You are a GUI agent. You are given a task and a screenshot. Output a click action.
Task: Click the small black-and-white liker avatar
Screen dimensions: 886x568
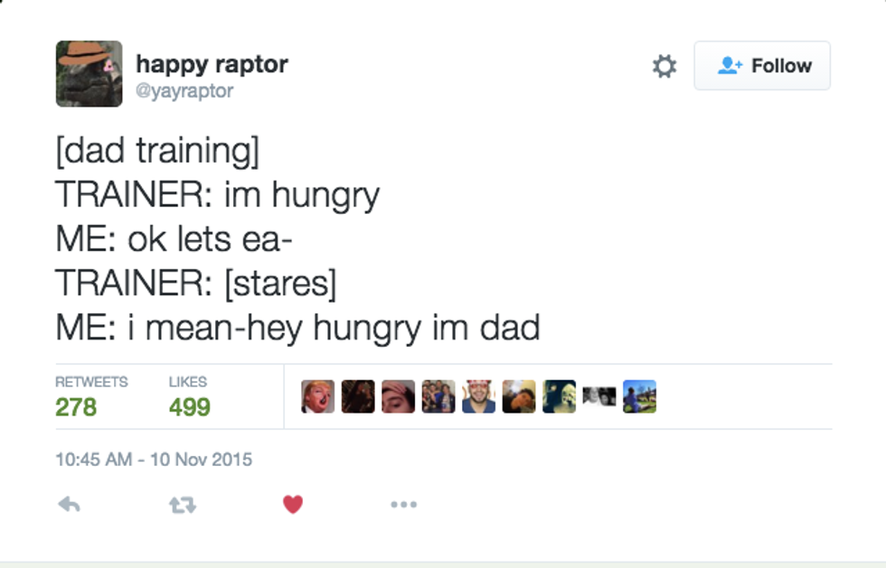[599, 396]
